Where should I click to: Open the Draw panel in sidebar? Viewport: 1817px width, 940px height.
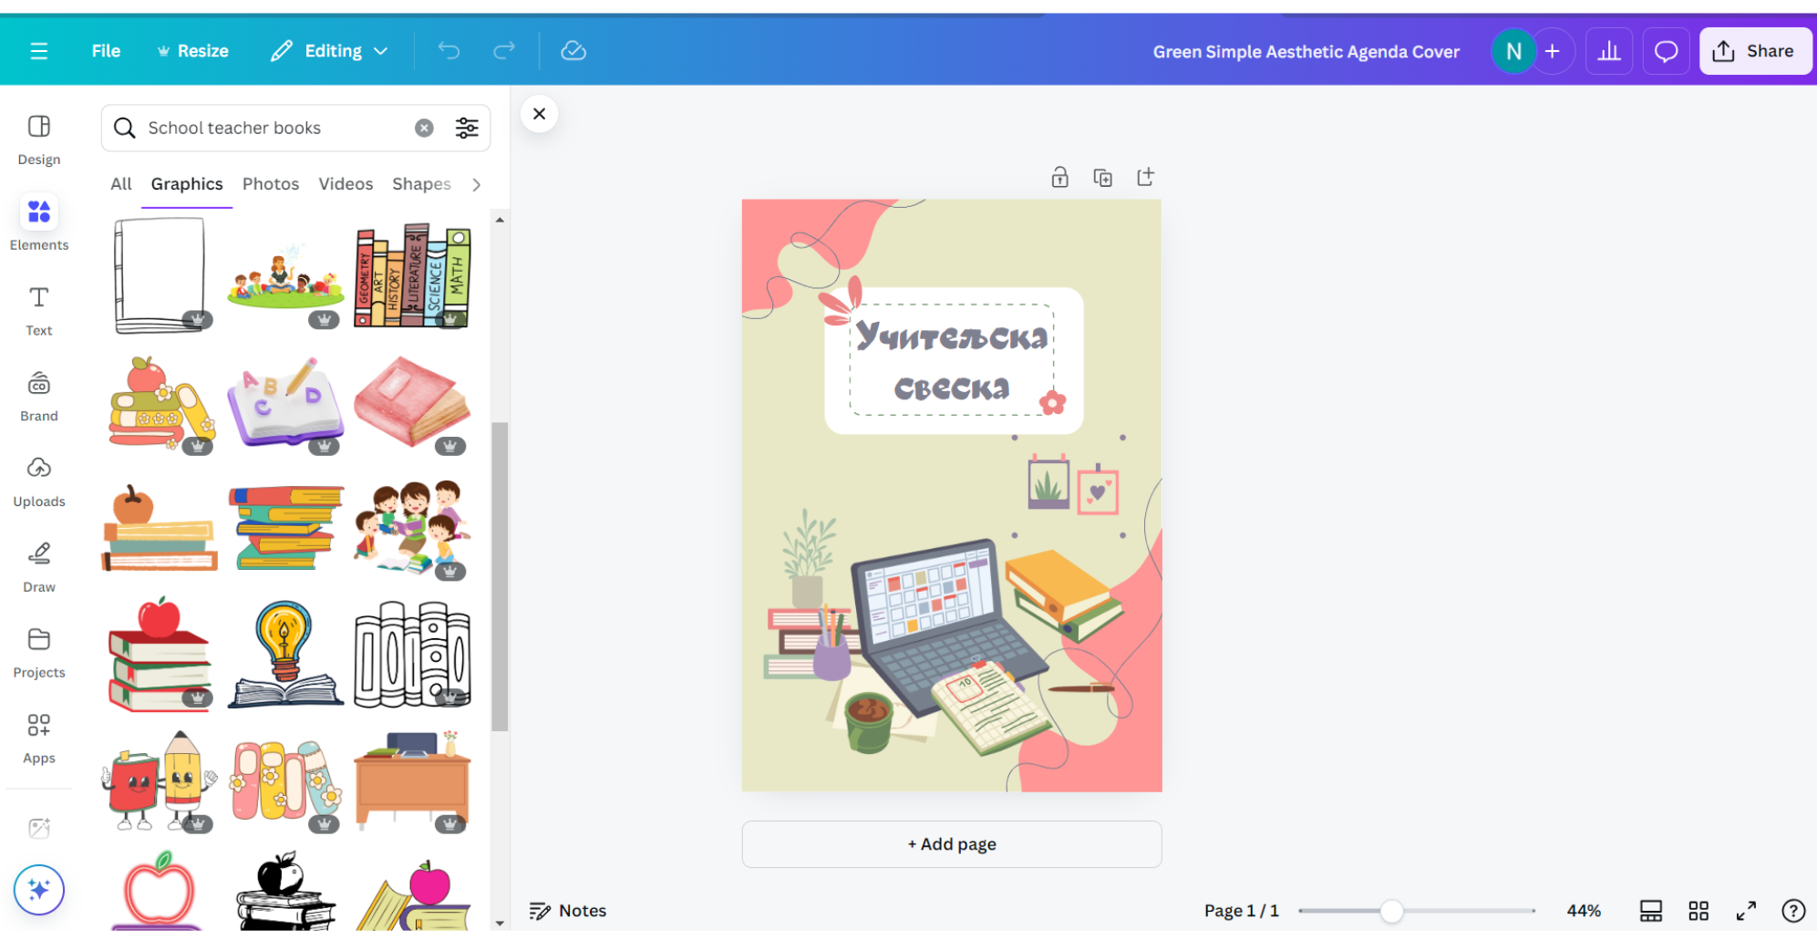click(39, 567)
